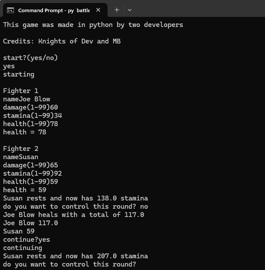Click 'Joe Blow heals with a total' line
The image size is (265, 270).
(x=74, y=215)
